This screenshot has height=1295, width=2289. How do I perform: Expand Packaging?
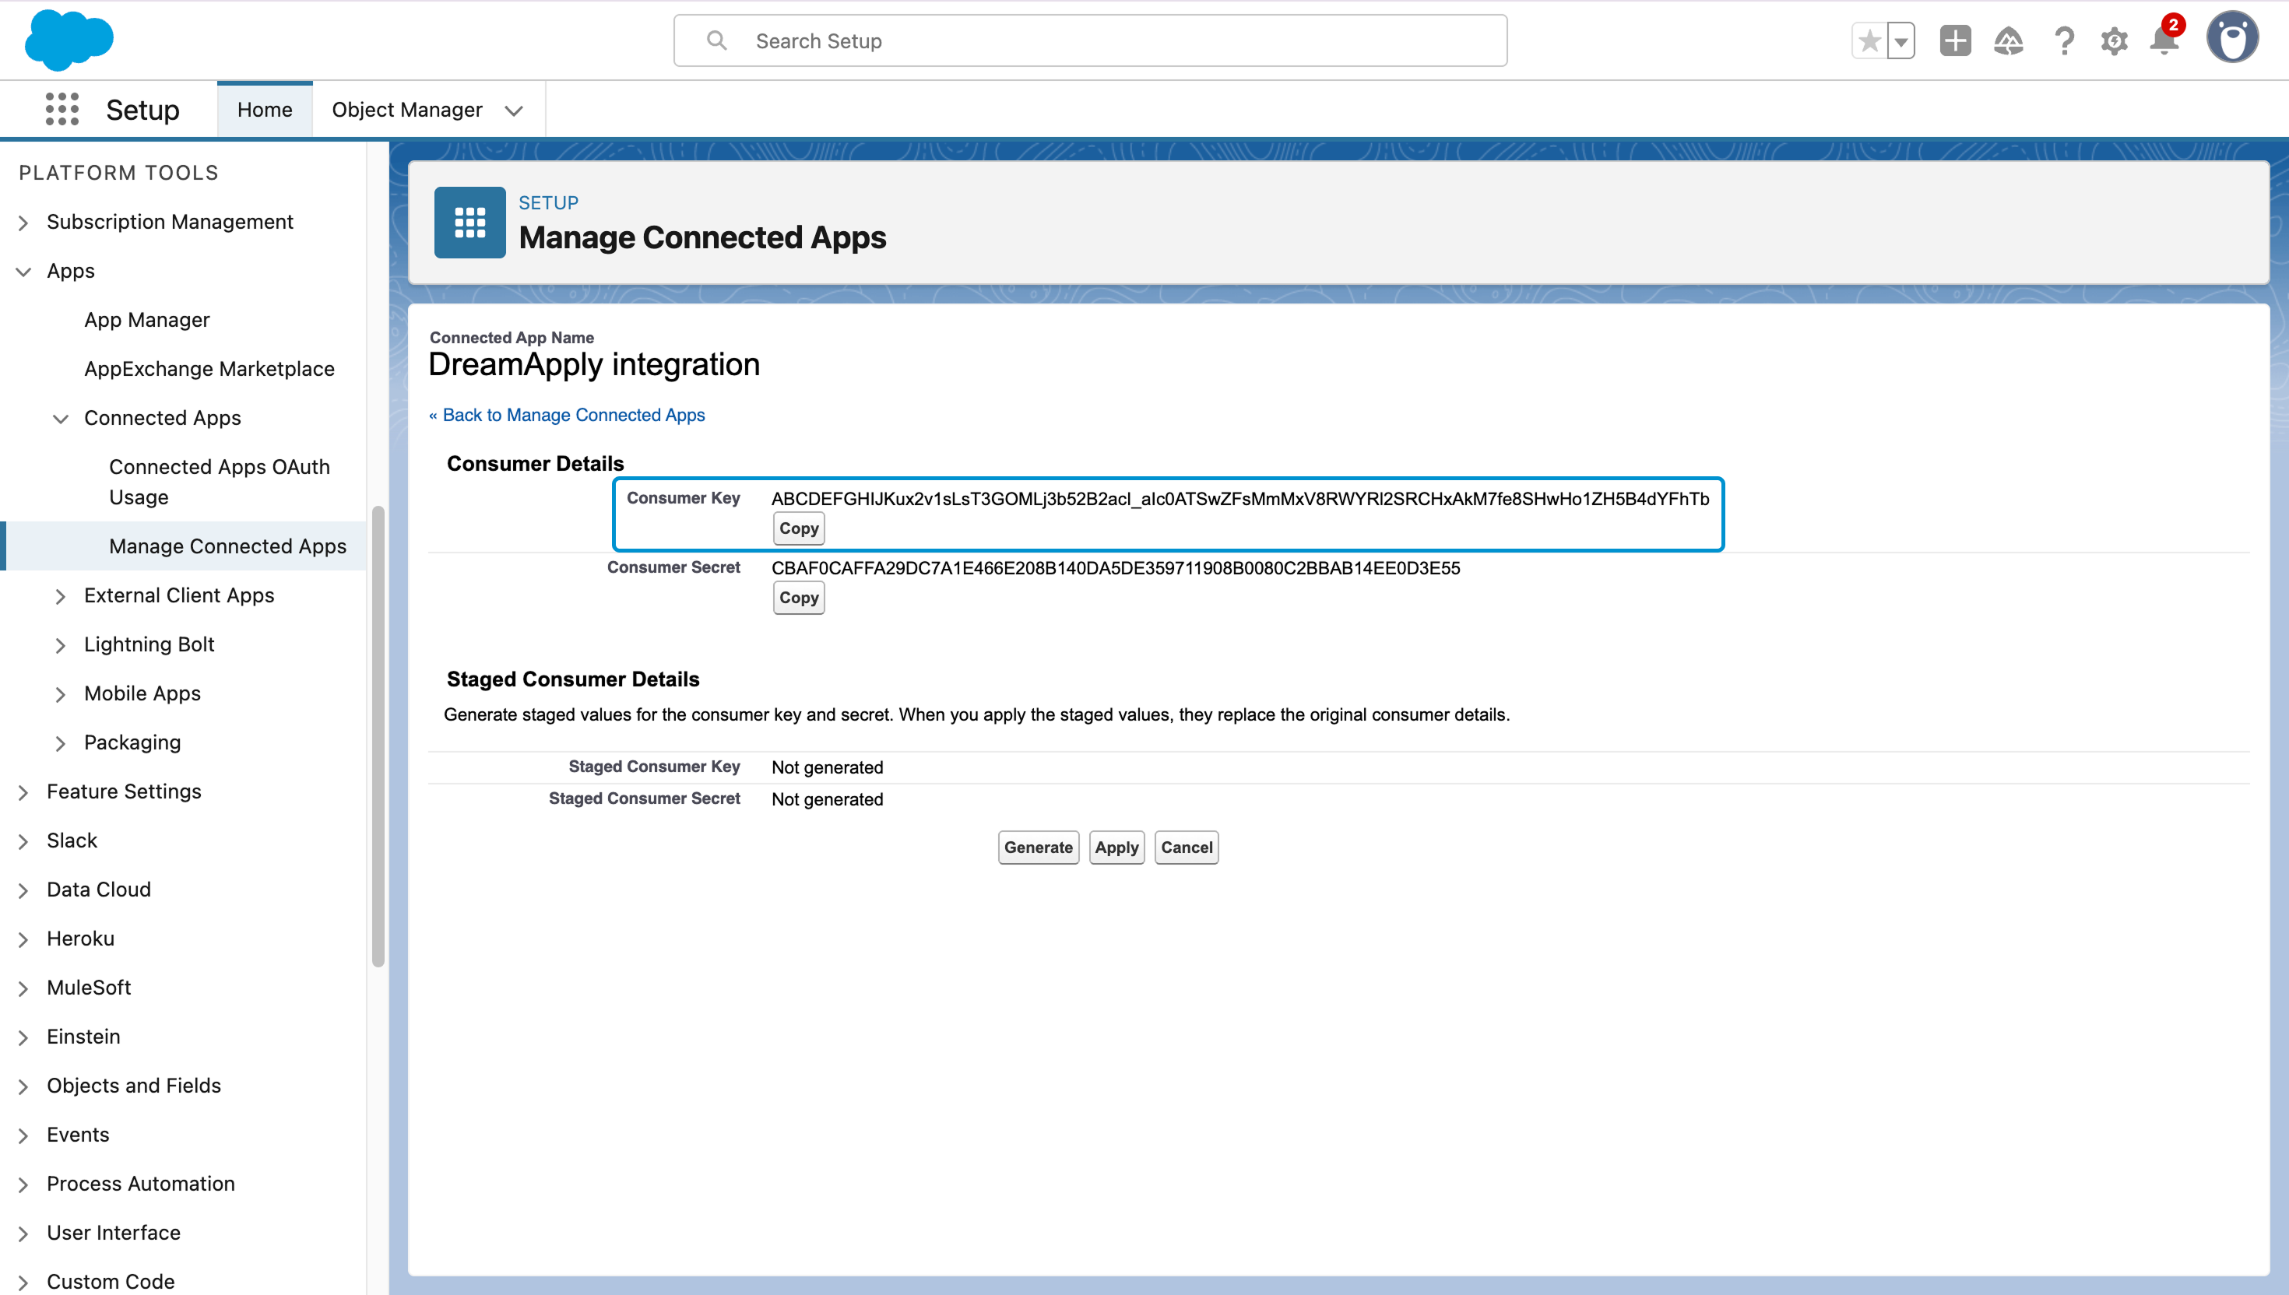tap(61, 742)
